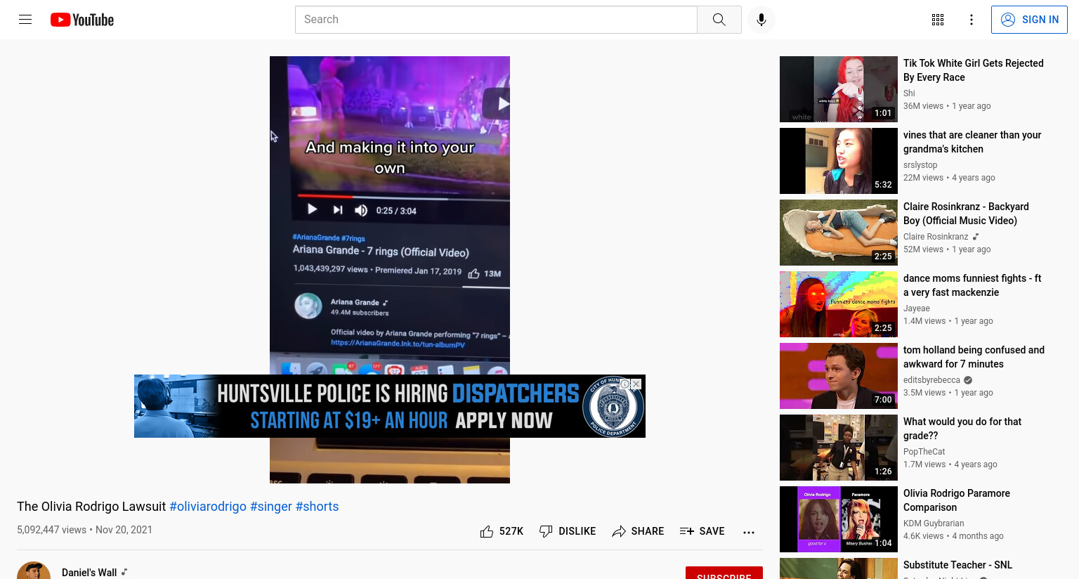The image size is (1079, 579).
Task: Open Claire Rosinkranz Backyard Boy thumbnail
Action: [839, 233]
